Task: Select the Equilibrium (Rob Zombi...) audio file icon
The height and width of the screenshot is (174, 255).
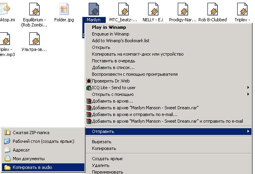Action: point(34,9)
